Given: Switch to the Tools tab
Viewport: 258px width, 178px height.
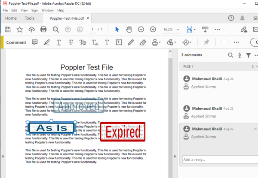Looking at the screenshot, I should coord(30,18).
